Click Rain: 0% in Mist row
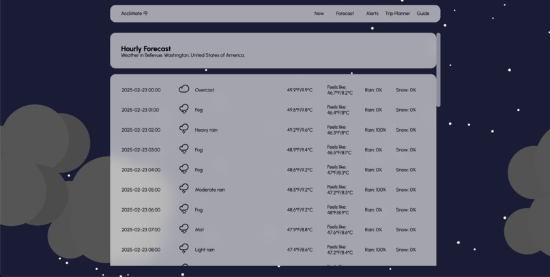550x277 pixels. 373,230
